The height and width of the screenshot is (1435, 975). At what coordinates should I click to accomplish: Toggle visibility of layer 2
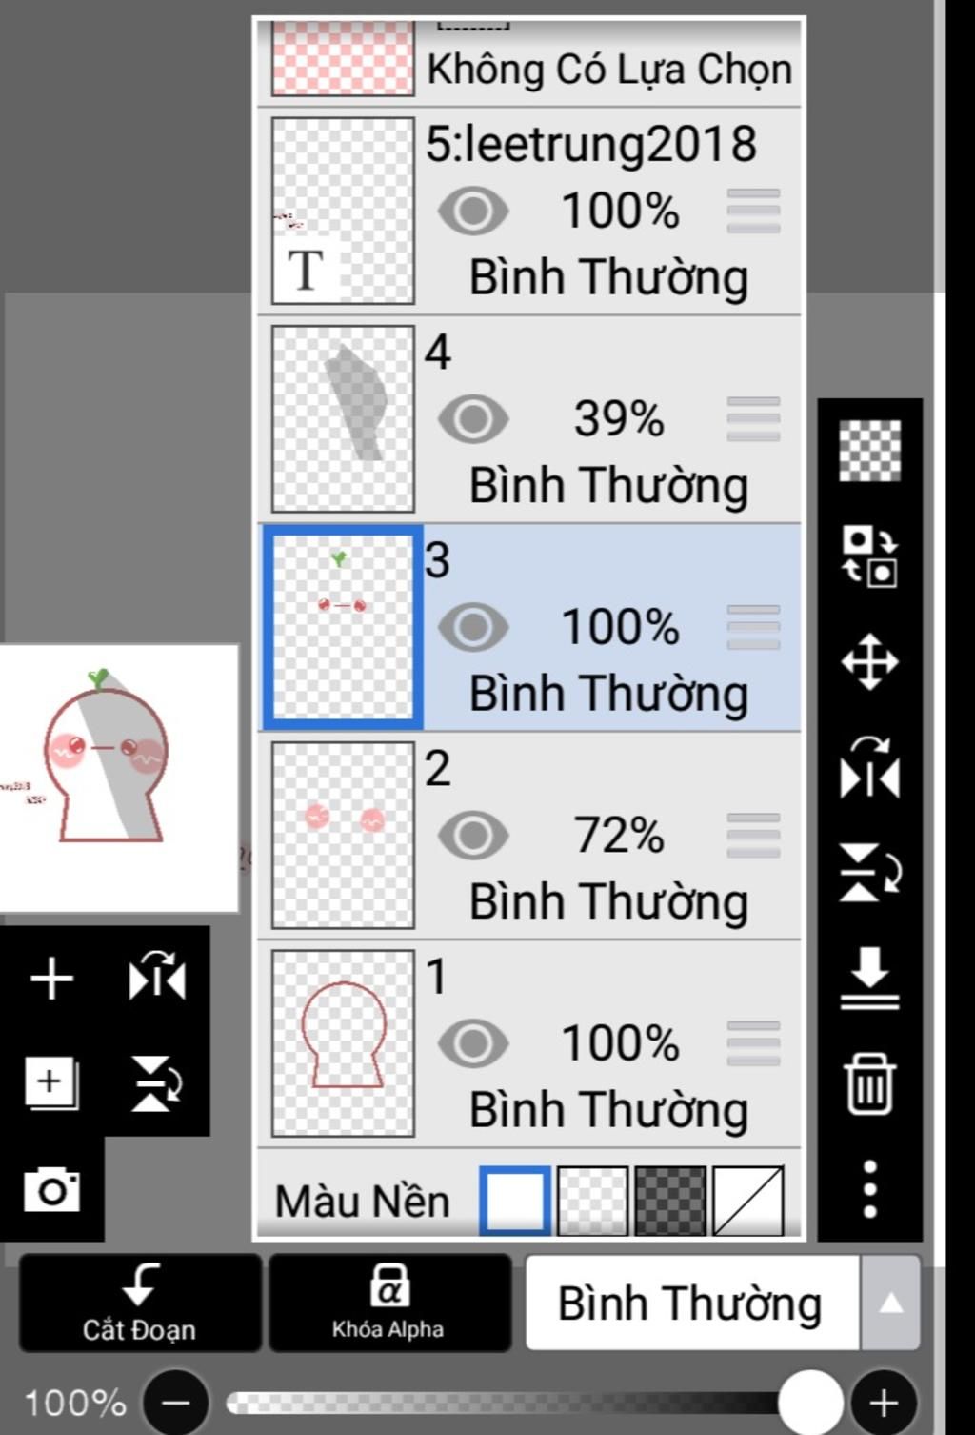[x=473, y=835]
